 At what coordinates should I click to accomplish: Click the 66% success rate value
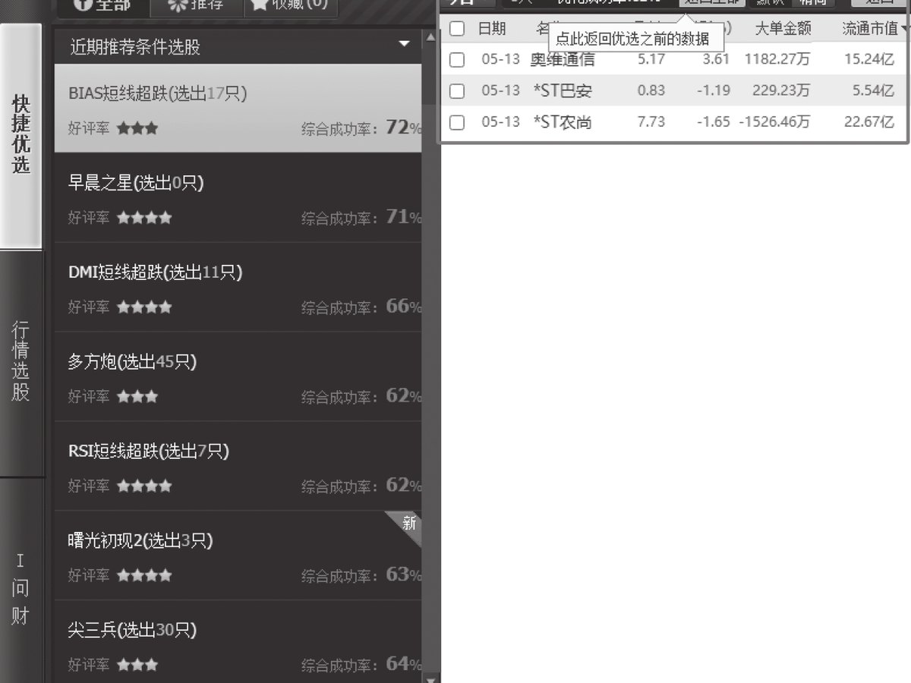point(403,307)
